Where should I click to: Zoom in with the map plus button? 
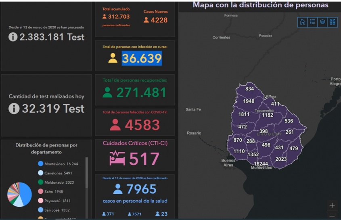point(332,205)
